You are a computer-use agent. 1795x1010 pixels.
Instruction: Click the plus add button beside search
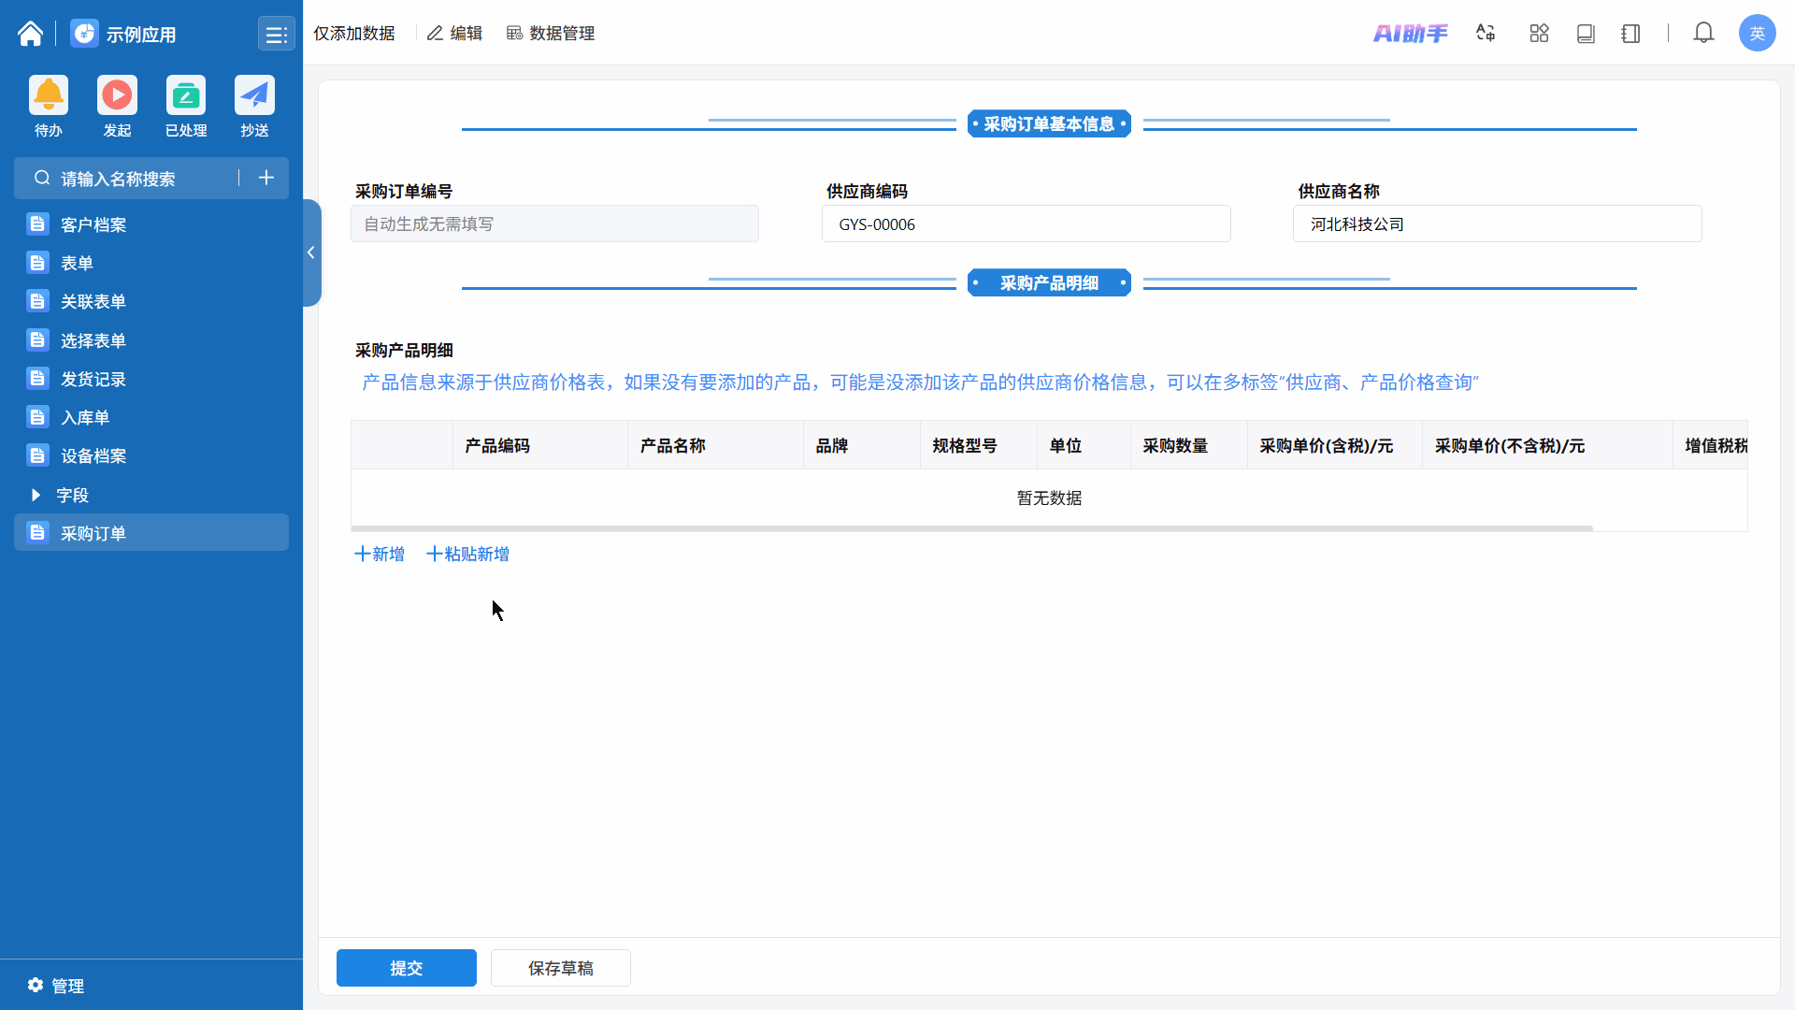[x=266, y=178]
